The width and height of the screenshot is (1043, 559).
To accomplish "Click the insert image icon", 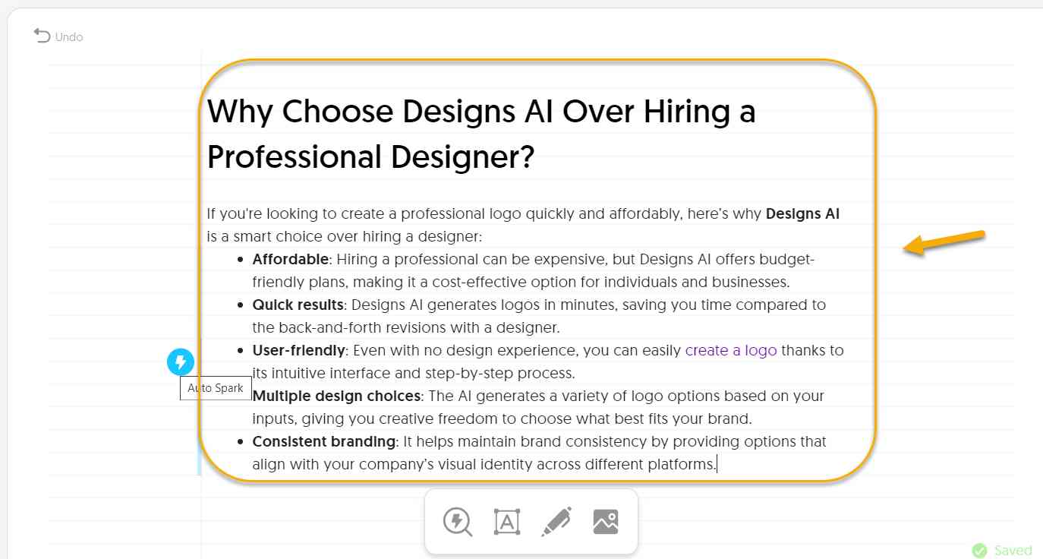I will click(x=606, y=522).
